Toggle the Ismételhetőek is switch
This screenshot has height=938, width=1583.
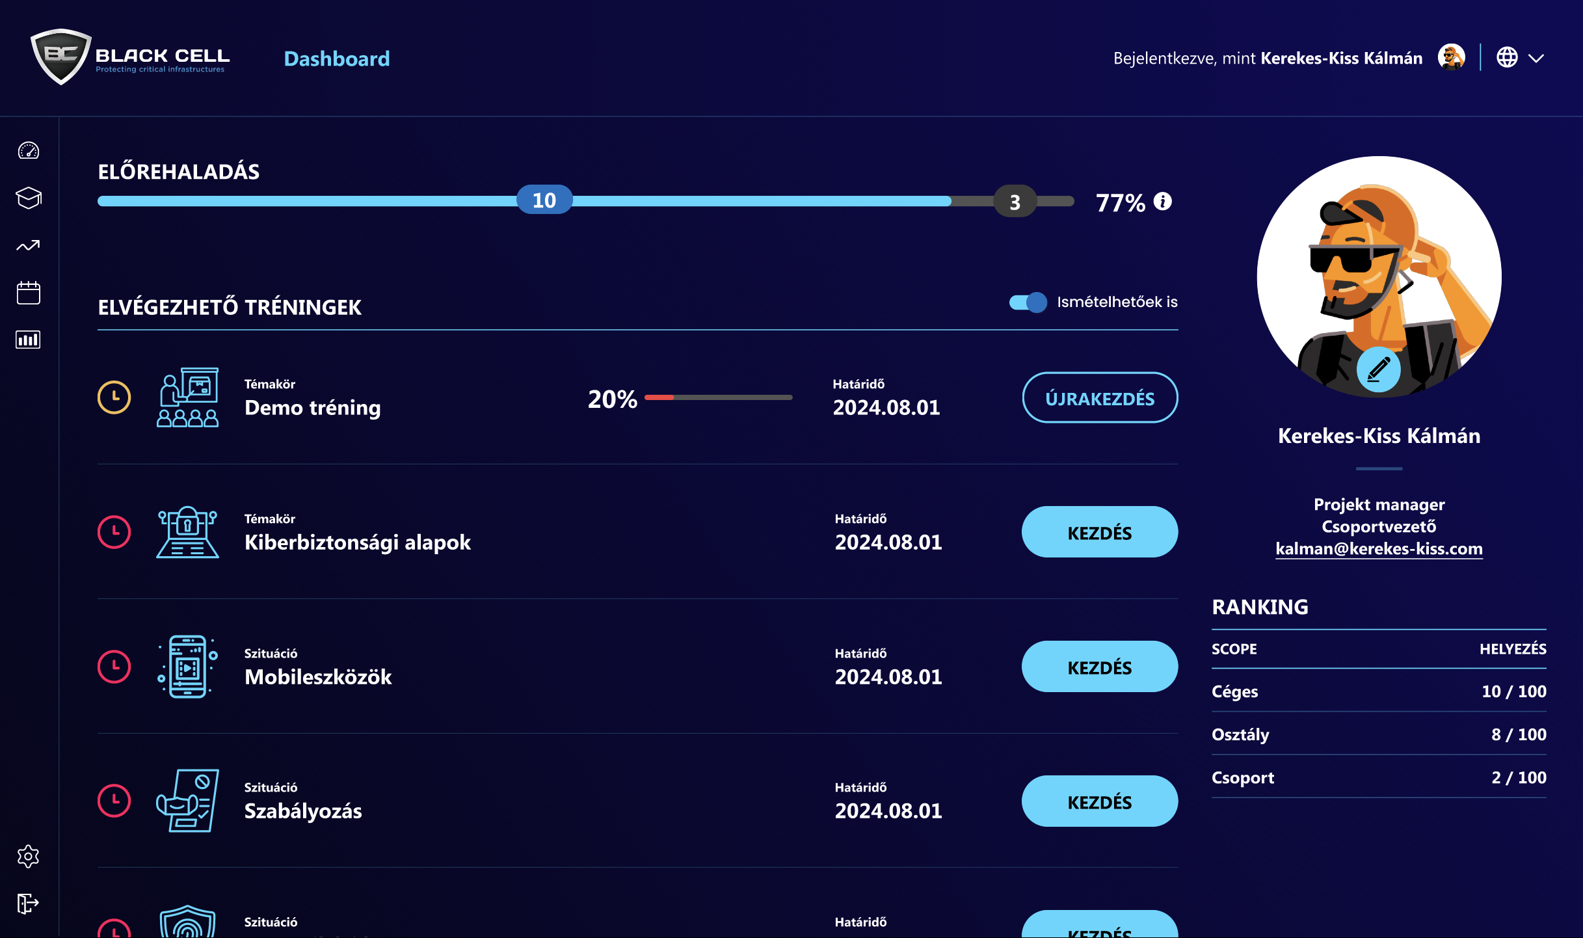[x=1028, y=302]
